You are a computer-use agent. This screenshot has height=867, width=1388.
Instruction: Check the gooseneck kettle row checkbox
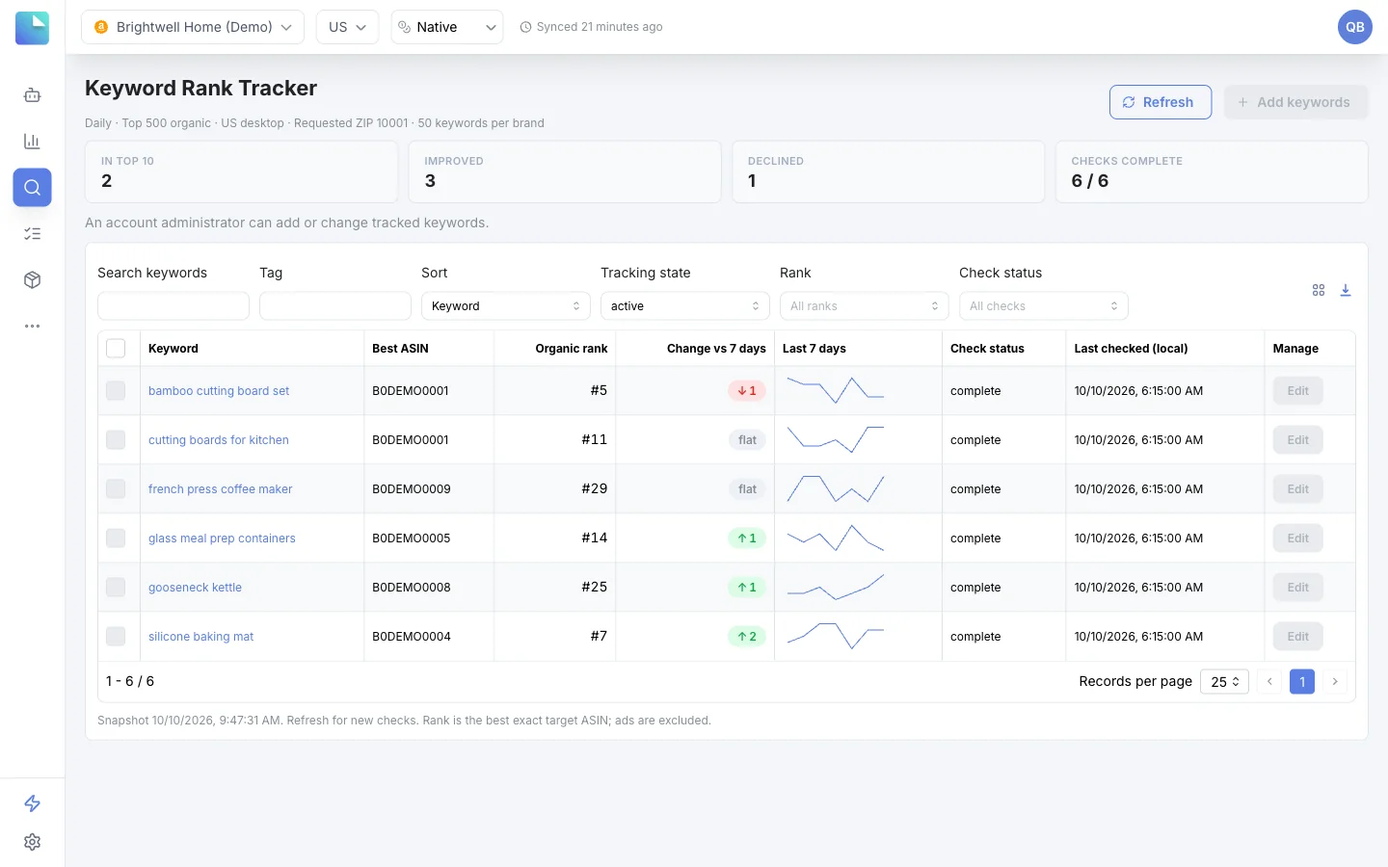pyautogui.click(x=116, y=587)
